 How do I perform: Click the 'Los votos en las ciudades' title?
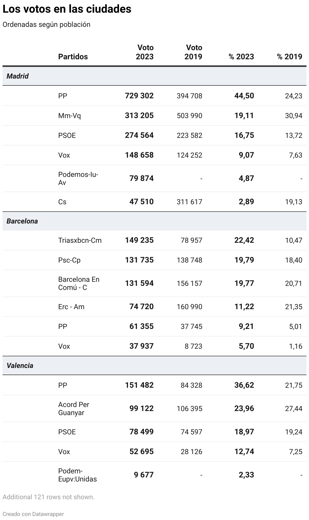tap(67, 9)
